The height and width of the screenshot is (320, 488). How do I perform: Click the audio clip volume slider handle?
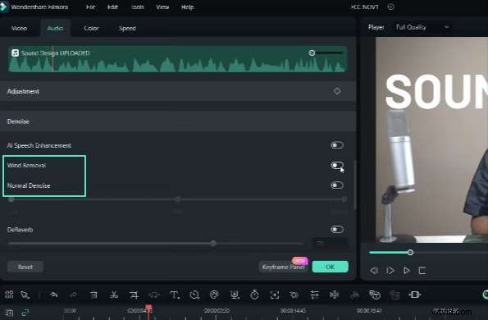(x=312, y=53)
